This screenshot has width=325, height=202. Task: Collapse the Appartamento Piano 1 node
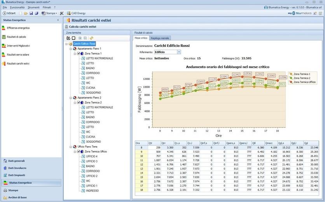[x=70, y=48]
